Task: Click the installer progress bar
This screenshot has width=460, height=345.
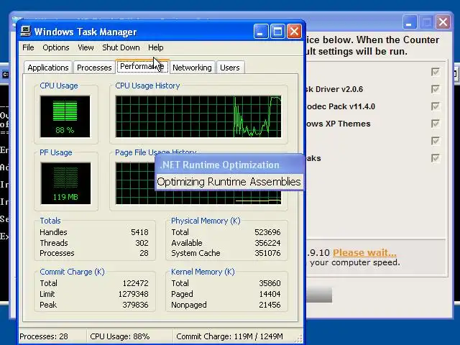Action: (319, 295)
